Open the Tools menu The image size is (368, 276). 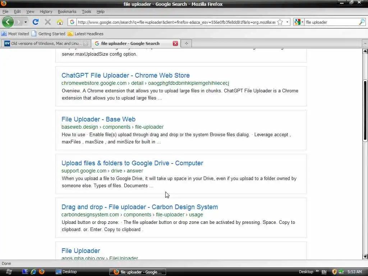click(x=86, y=11)
